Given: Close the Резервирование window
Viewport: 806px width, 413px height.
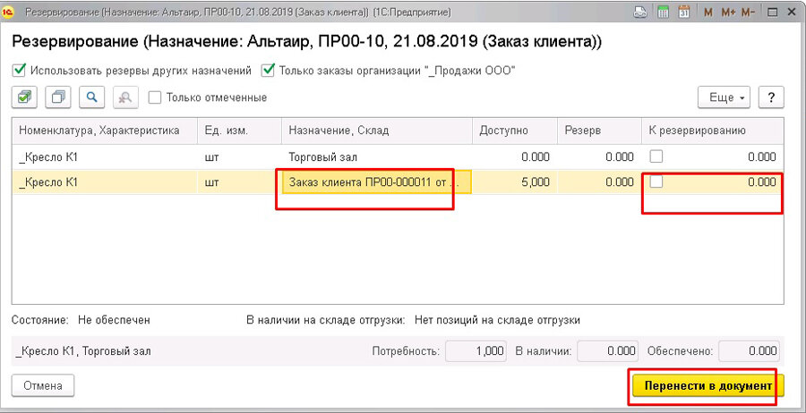Looking at the screenshot, I should pyautogui.click(x=793, y=13).
